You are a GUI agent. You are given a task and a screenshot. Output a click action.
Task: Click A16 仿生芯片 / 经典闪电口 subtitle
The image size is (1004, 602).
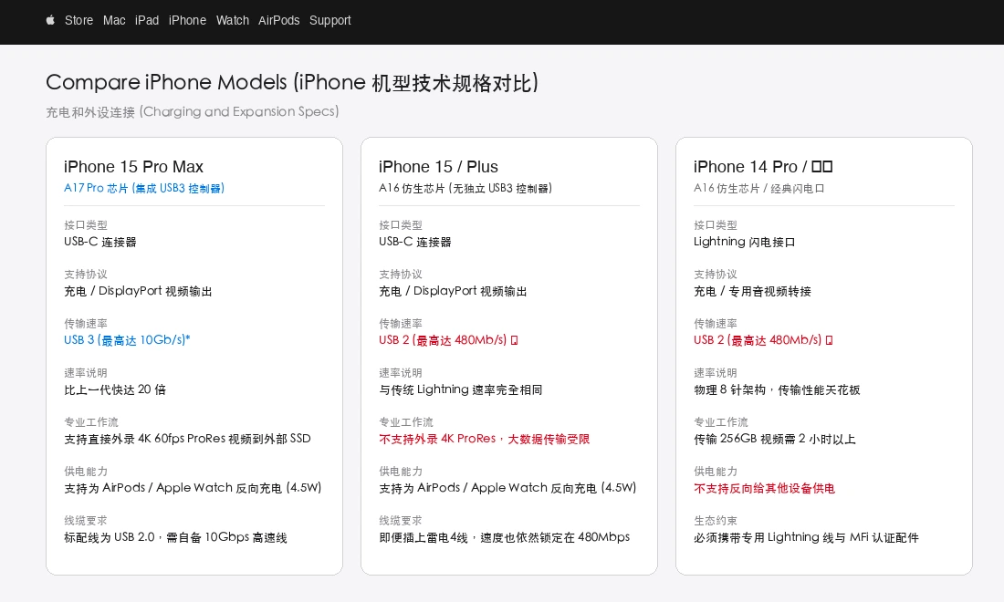(758, 188)
